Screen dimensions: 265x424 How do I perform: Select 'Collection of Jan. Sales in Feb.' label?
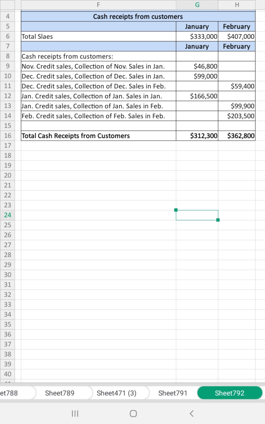(98, 106)
